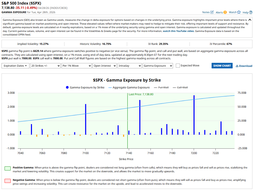Open the Open Interest selector

pos(104,66)
